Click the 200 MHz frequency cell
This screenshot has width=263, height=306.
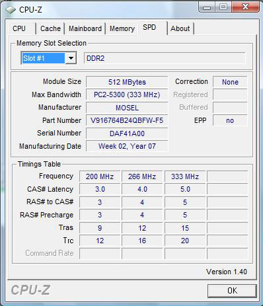pyautogui.click(x=100, y=176)
